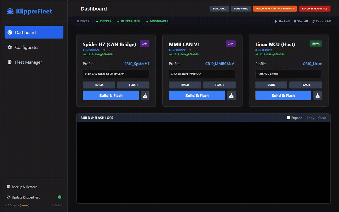339x212 pixels.
Task: Open the Dashboard sidebar item
Action: coord(34,32)
